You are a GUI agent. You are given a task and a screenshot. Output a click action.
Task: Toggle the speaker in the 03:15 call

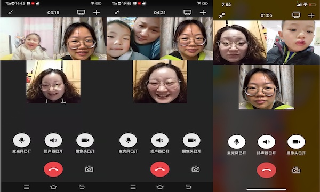point(53,140)
